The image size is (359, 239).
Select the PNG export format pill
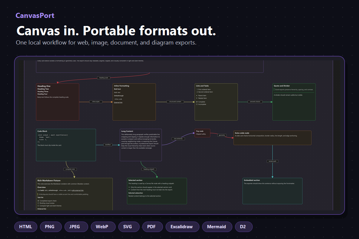point(51,226)
